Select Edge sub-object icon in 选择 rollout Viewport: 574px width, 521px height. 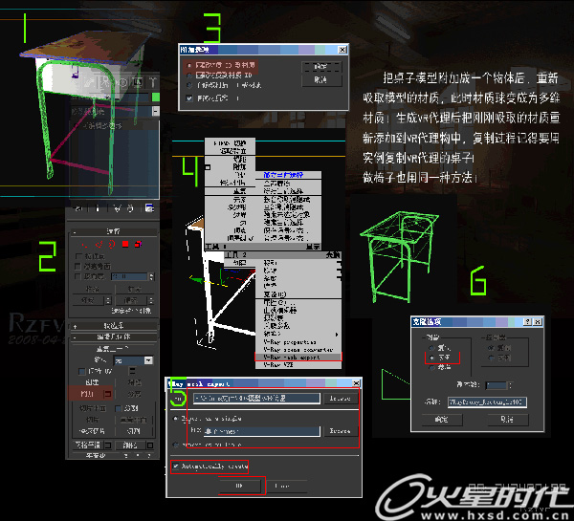[99, 244]
